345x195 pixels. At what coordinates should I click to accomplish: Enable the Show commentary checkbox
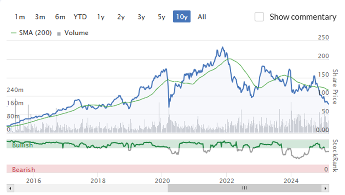259,17
